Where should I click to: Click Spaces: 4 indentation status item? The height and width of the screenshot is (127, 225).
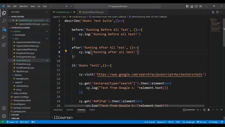(161, 122)
